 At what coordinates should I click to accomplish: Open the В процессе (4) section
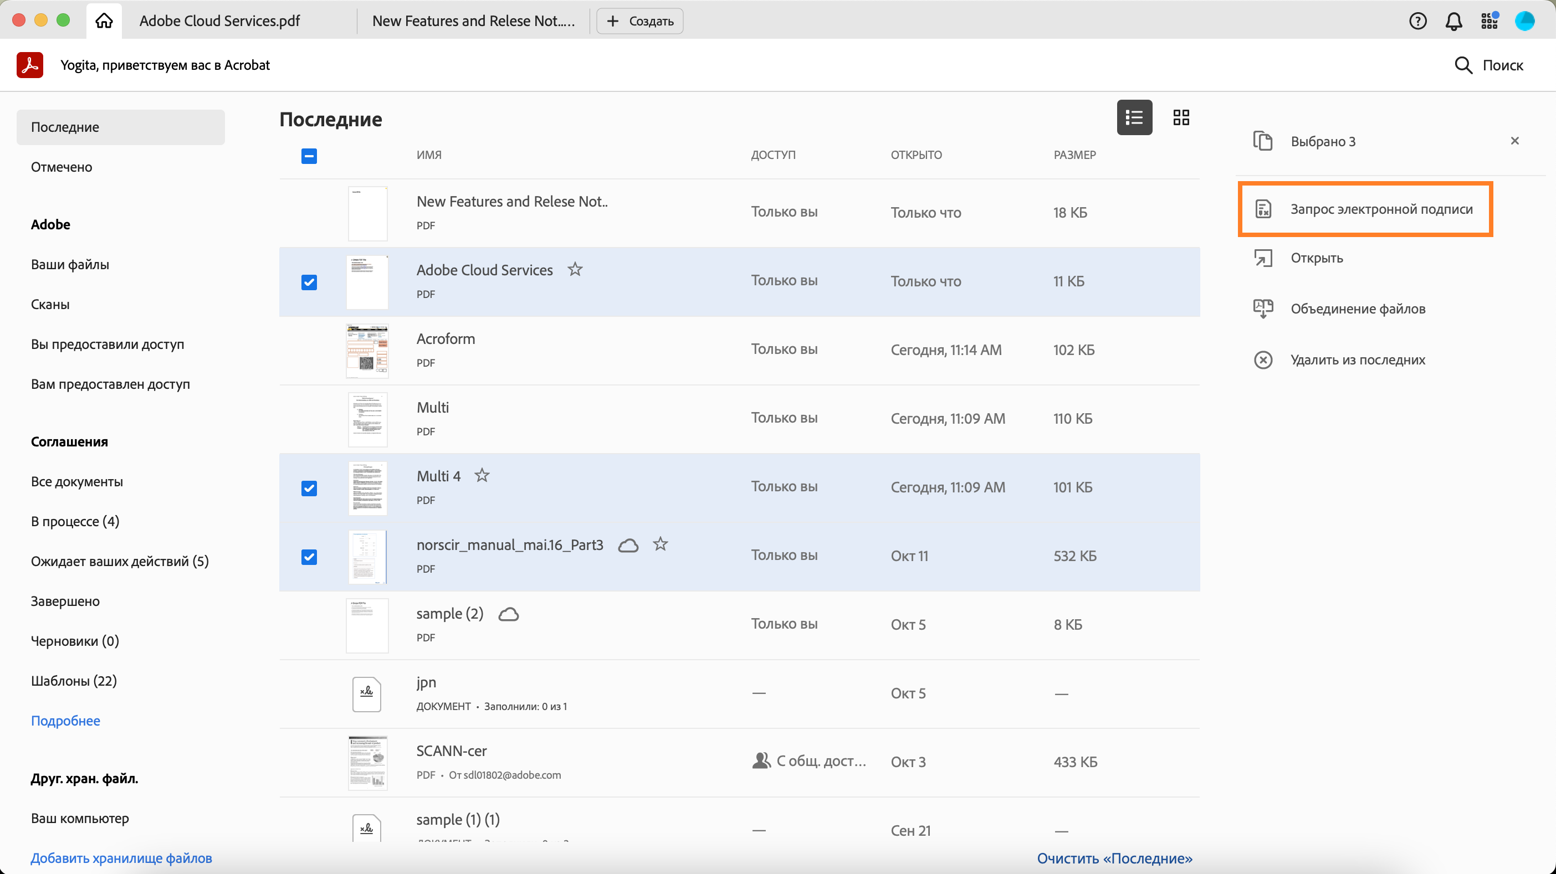coord(75,521)
